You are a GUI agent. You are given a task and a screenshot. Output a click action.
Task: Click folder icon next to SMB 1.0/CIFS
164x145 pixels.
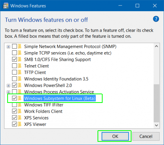(x=20, y=59)
